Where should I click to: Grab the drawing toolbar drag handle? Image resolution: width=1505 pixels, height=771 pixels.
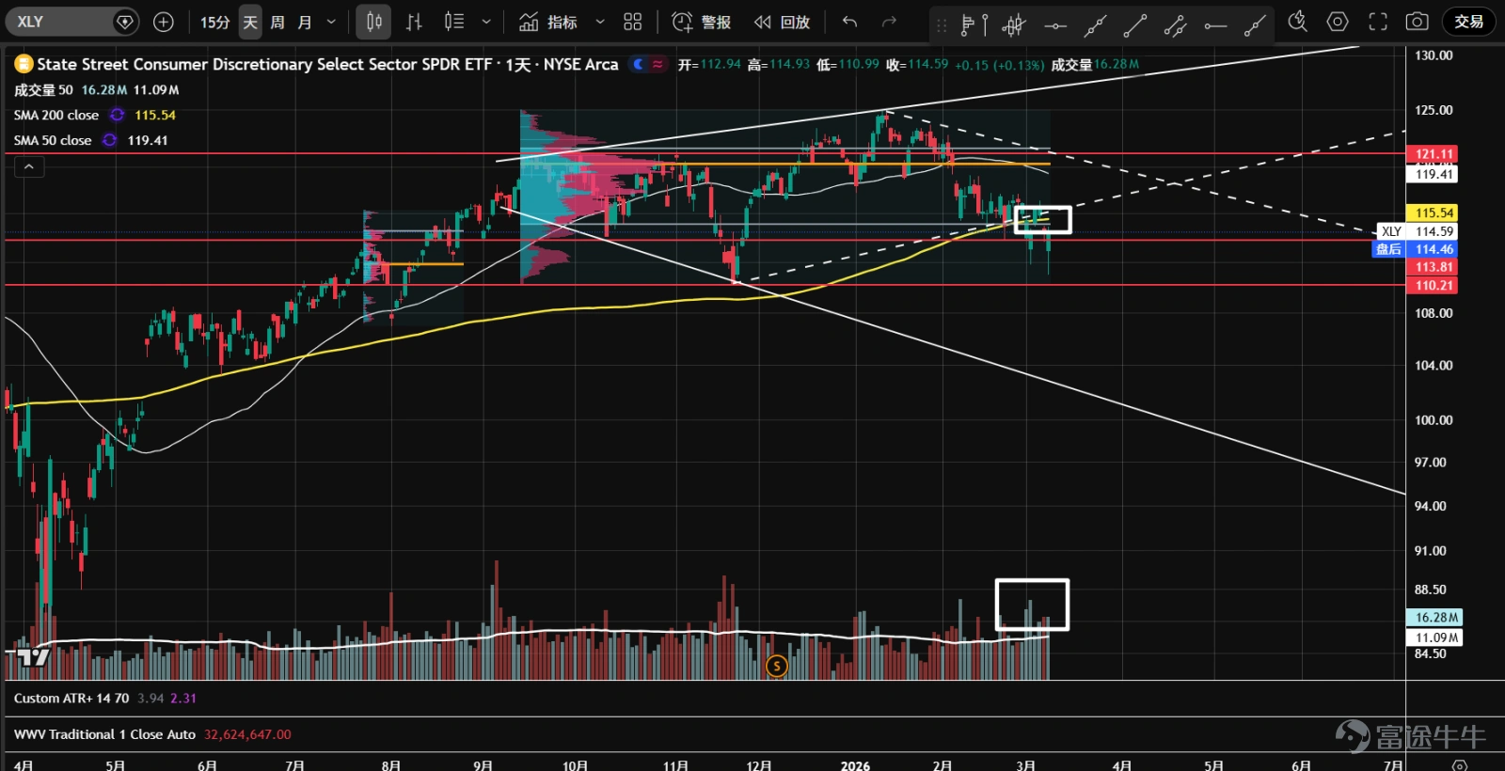[x=942, y=25]
